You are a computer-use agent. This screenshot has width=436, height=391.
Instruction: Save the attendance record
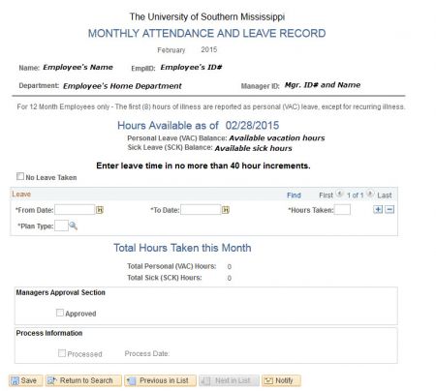tap(26, 380)
